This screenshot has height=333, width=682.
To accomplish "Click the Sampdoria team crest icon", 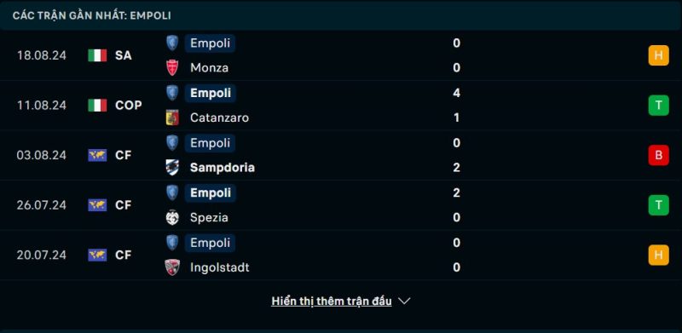I will (x=172, y=168).
